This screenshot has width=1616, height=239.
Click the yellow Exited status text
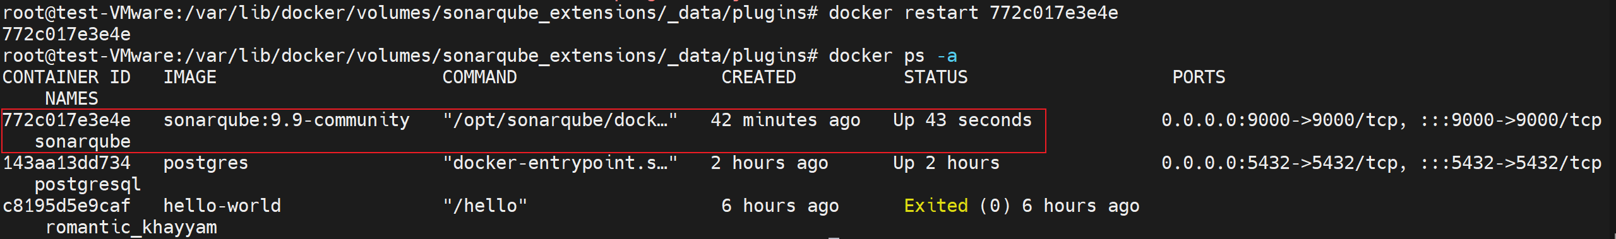tap(936, 206)
